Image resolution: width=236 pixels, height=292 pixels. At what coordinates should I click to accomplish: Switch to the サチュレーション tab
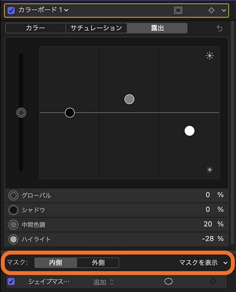(96, 28)
